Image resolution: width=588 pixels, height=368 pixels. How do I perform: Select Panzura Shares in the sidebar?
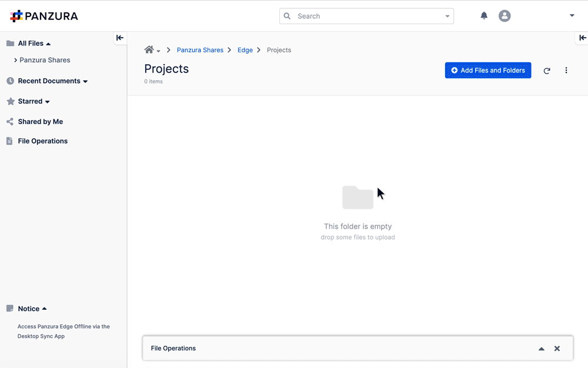pyautogui.click(x=45, y=60)
